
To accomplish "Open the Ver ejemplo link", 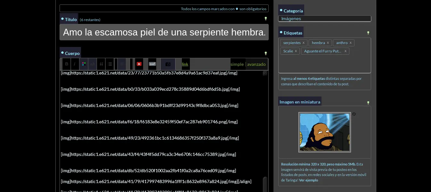I will (309, 180).
